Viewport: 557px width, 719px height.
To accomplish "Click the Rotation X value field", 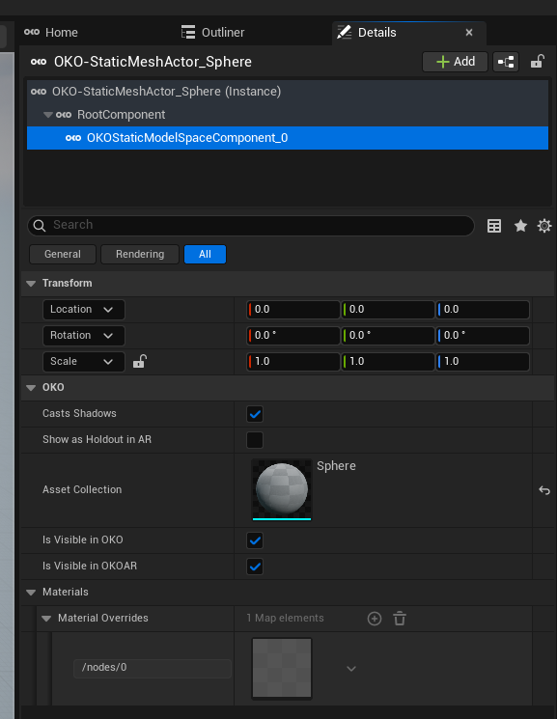I will coord(293,336).
